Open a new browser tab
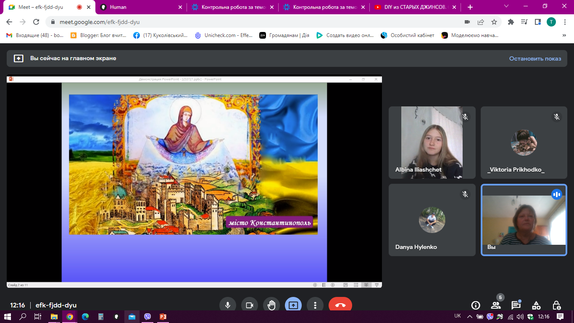 pyautogui.click(x=470, y=7)
